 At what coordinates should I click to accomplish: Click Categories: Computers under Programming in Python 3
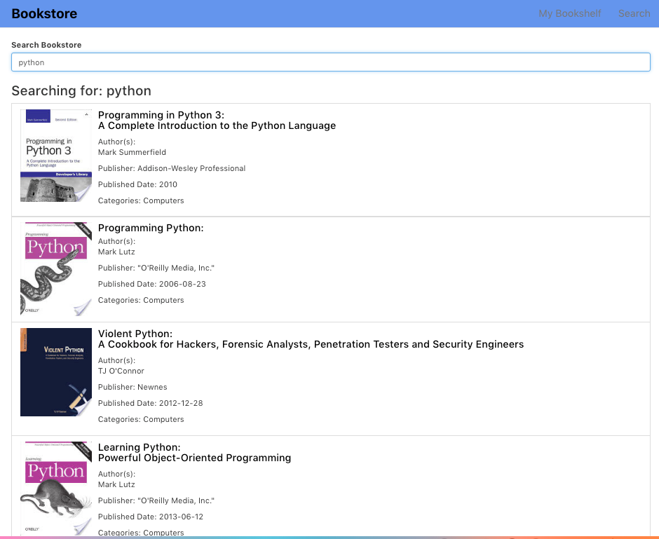(141, 201)
